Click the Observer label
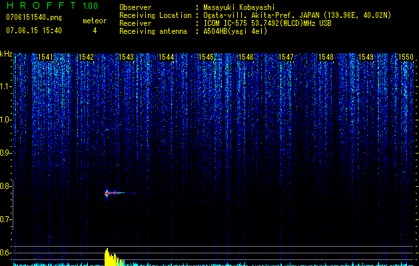419x266 pixels. tap(135, 7)
